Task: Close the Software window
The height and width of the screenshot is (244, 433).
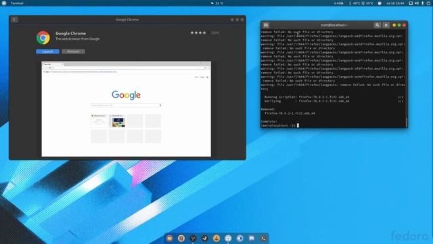Action: (x=242, y=20)
